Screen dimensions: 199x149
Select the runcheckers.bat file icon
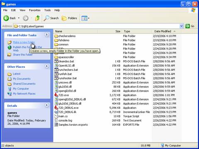click(x=56, y=70)
